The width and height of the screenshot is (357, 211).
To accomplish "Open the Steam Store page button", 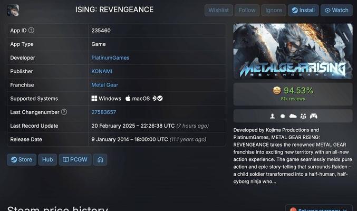I will point(22,159).
